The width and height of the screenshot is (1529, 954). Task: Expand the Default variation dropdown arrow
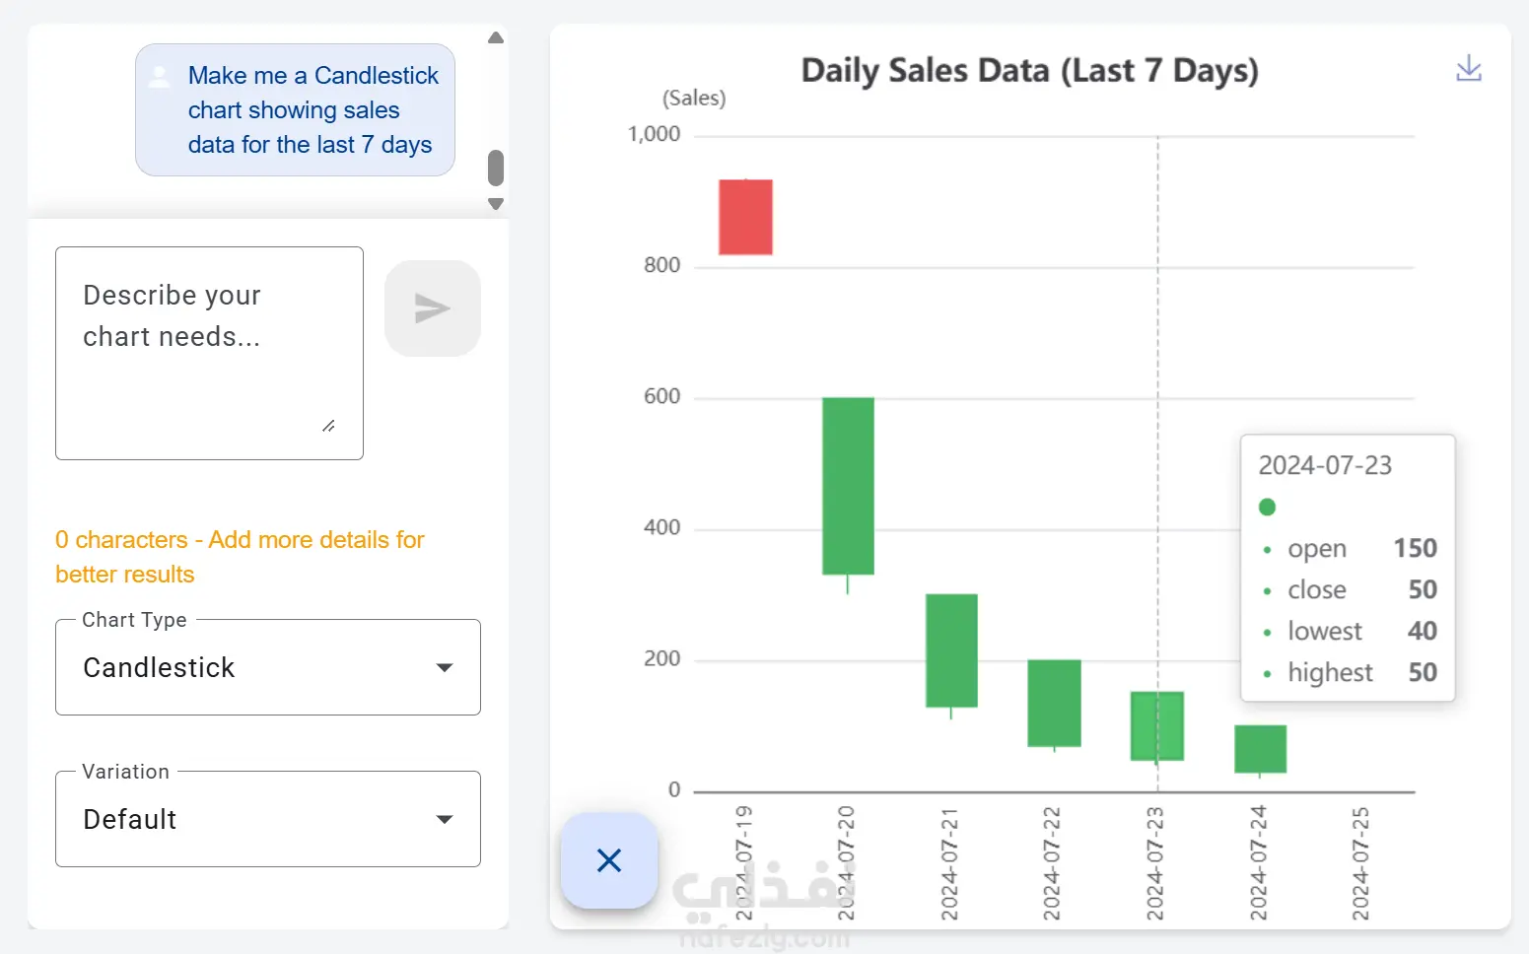tap(445, 819)
